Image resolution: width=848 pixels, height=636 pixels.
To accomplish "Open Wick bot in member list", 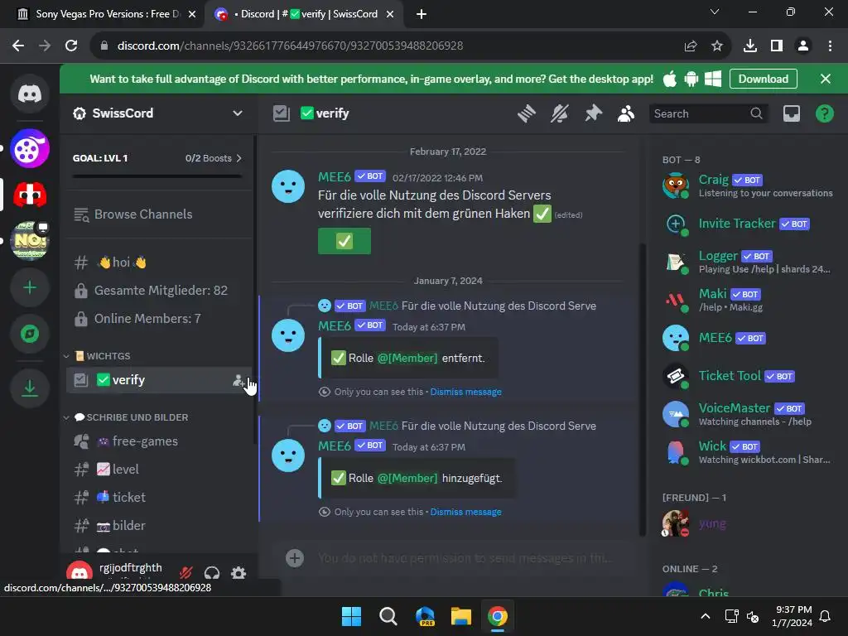I will (748, 453).
